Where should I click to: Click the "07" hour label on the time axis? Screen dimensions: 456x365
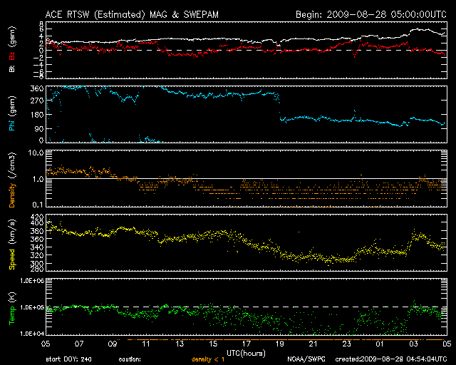coord(79,344)
